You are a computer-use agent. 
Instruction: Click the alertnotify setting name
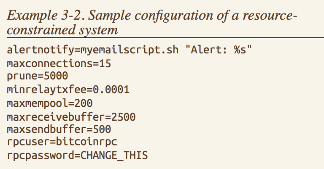36,51
